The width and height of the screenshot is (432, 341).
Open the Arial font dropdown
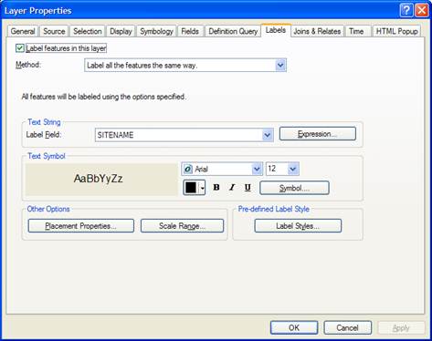pyautogui.click(x=257, y=169)
